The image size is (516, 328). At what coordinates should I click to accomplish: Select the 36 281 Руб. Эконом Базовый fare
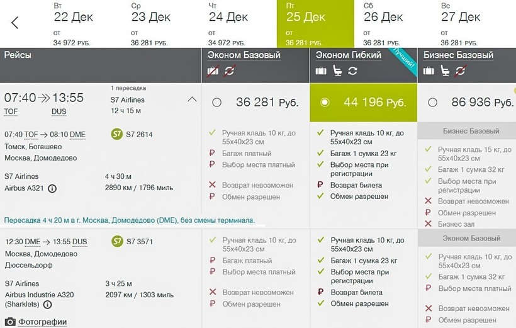click(217, 102)
